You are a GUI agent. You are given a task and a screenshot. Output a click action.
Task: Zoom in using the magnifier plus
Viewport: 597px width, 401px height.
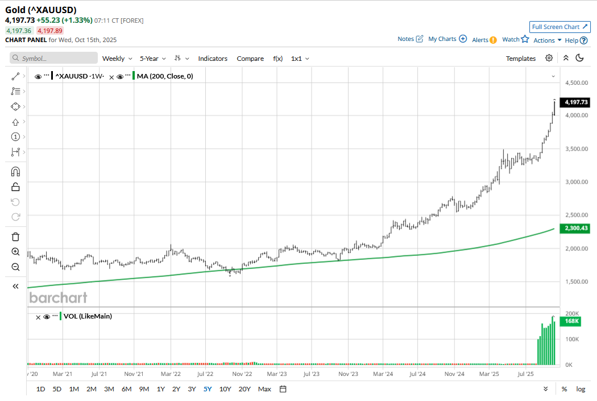click(x=15, y=252)
